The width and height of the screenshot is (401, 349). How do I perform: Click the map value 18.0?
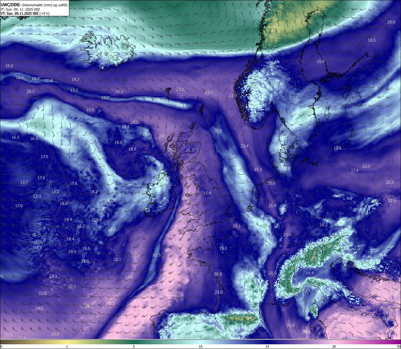point(64,204)
